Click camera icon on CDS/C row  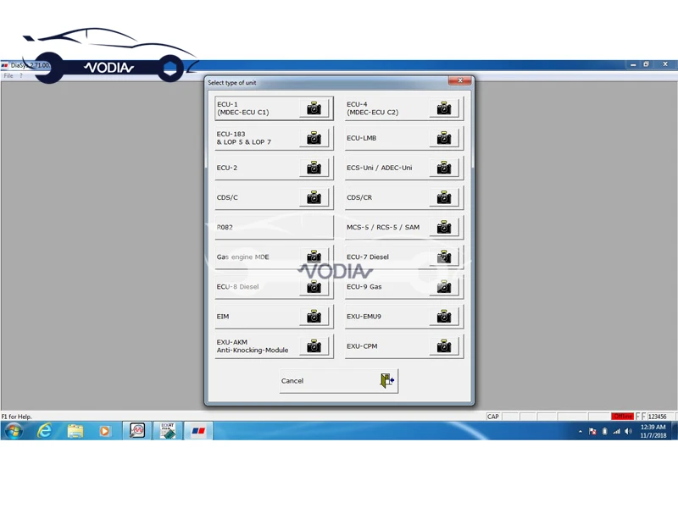[314, 197]
